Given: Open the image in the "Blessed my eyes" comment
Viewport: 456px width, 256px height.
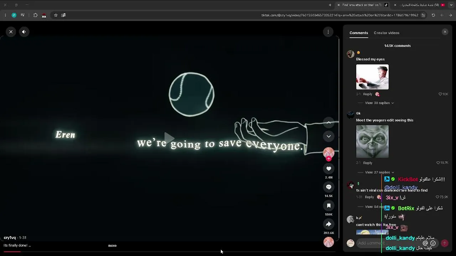Looking at the screenshot, I should 372,77.
